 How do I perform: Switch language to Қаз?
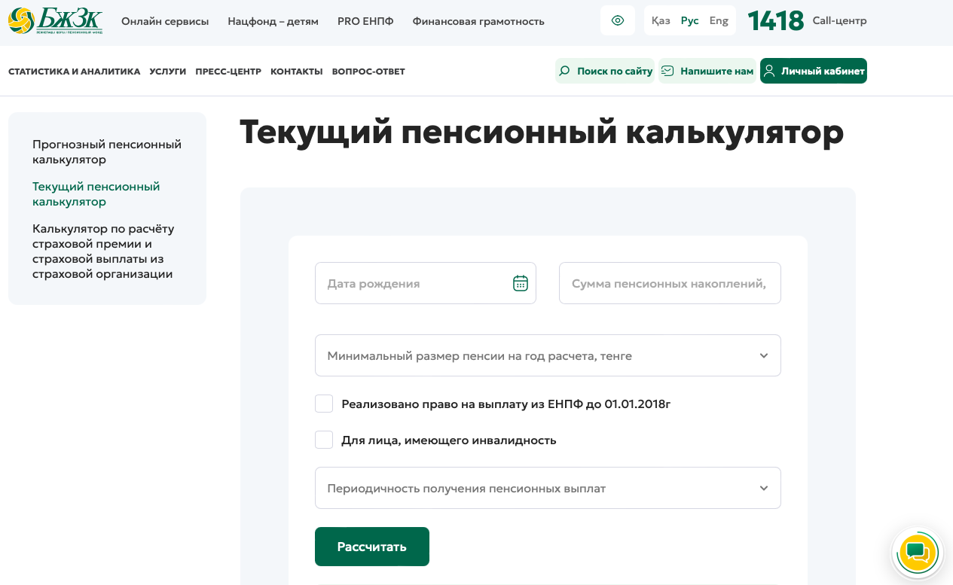pyautogui.click(x=661, y=20)
